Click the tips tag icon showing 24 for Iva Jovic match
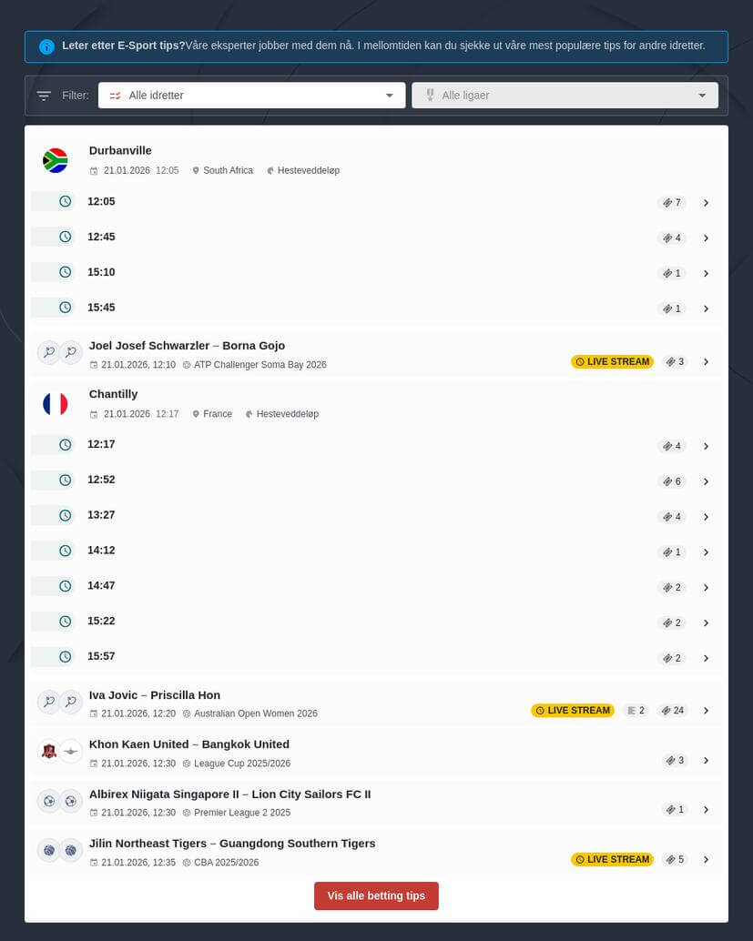This screenshot has height=941, width=753. pos(667,710)
